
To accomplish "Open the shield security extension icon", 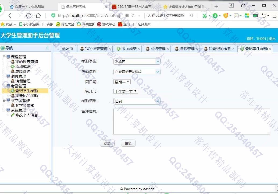I will coord(226,16).
